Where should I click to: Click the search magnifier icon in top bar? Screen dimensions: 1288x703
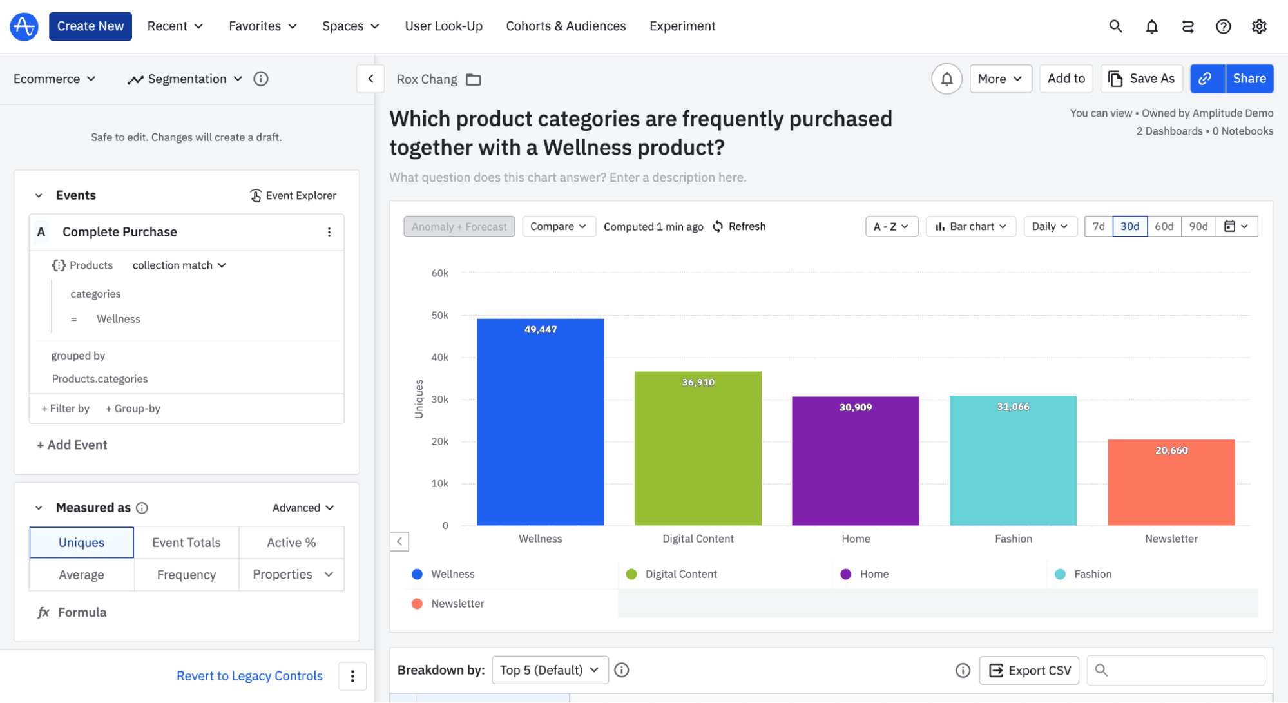[x=1115, y=26]
